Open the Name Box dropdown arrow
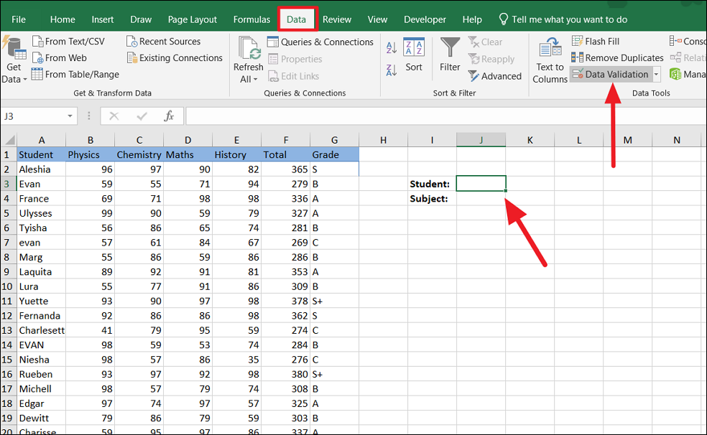Screen dimensions: 707x435 70,116
